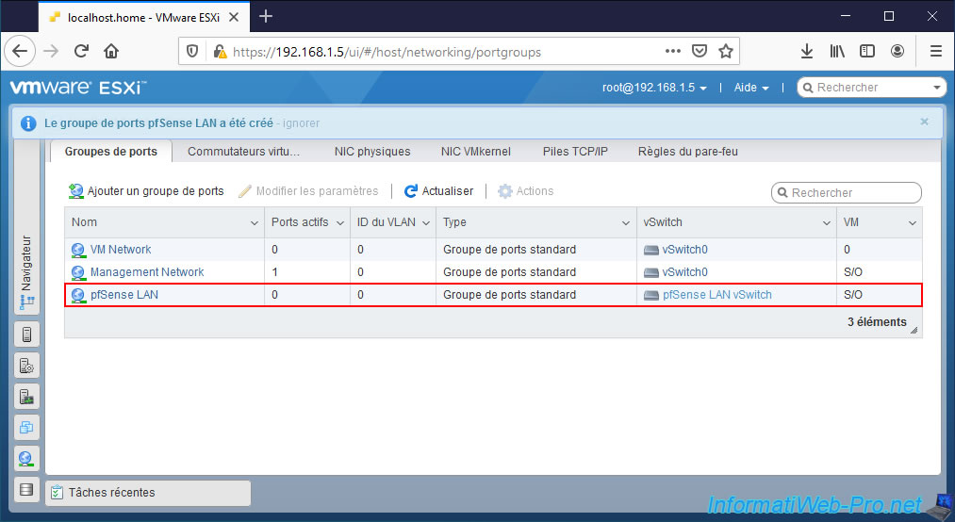Open the Firefox library
Viewport: 955px width, 522px height.
[x=837, y=51]
